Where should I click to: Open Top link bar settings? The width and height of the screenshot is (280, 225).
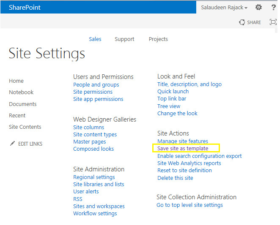pyautogui.click(x=172, y=99)
